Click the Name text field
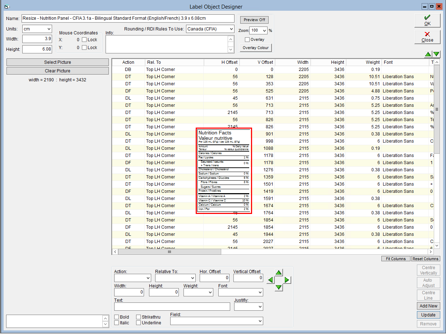This screenshot has width=446, height=334. coord(128,18)
